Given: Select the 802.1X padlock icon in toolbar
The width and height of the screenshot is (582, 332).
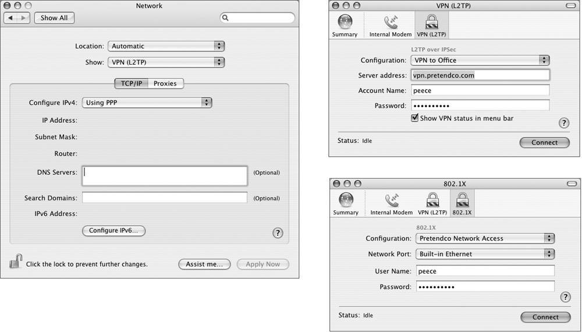Looking at the screenshot, I should (462, 200).
